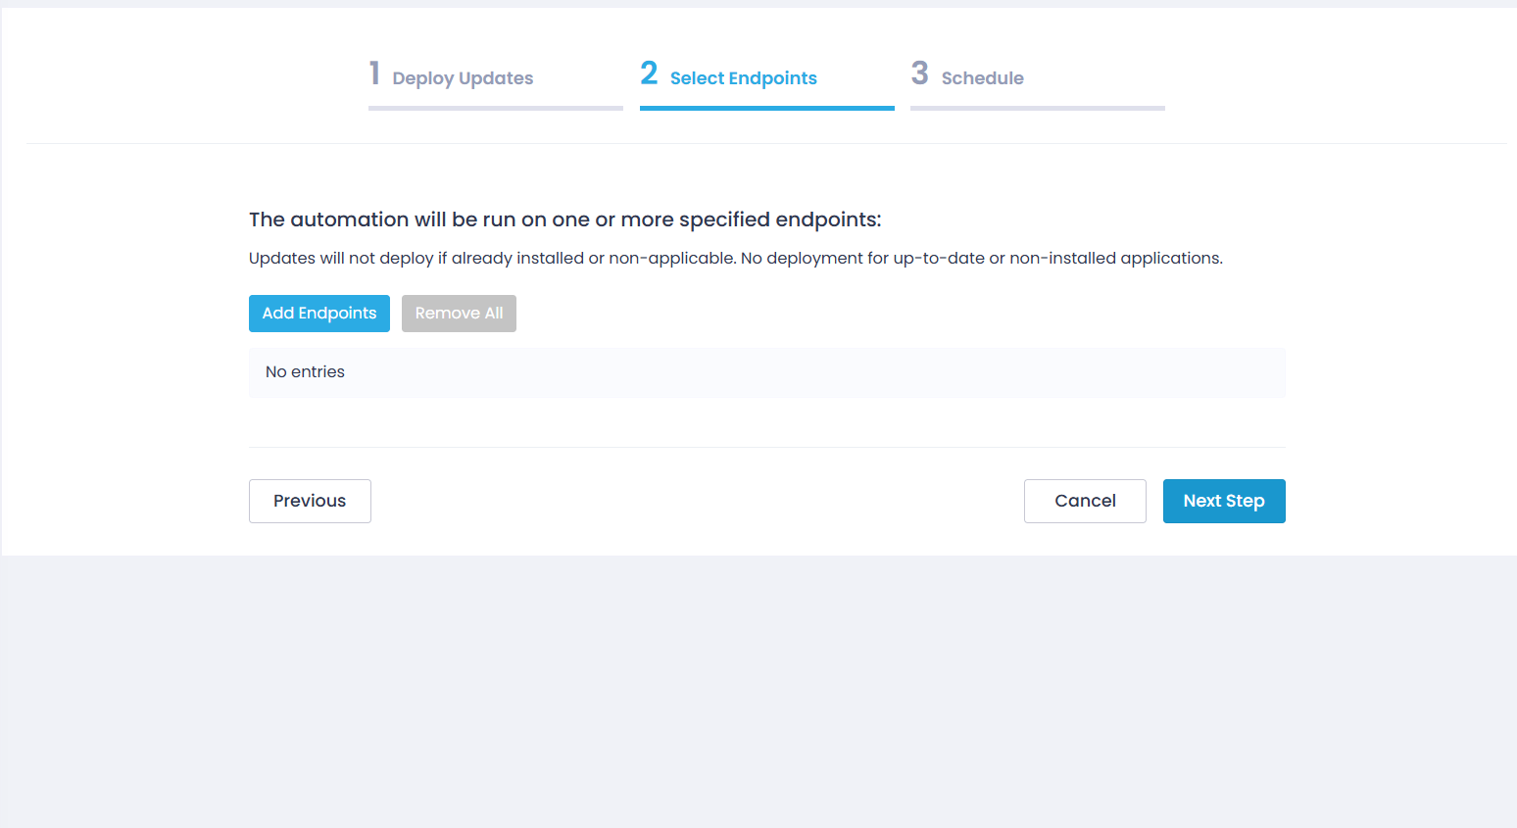Click the numeral of the active wizard step
1517x828 pixels.
[x=648, y=73]
